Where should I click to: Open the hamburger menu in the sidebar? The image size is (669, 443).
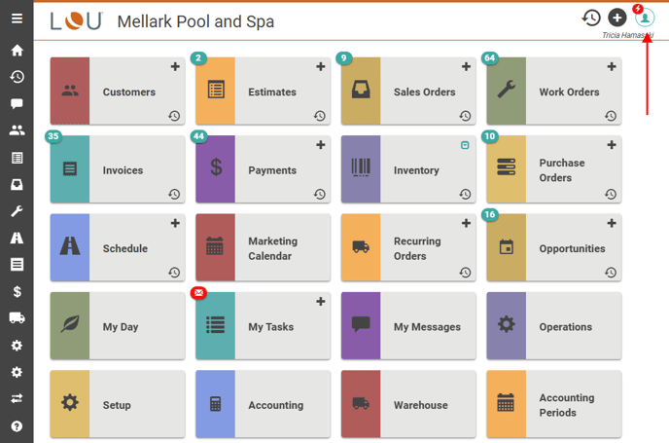[17, 18]
